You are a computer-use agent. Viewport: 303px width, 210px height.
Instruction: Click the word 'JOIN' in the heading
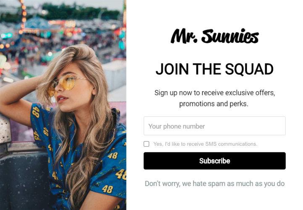point(172,69)
